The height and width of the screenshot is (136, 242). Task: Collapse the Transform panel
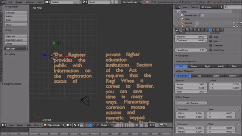coord(12,7)
